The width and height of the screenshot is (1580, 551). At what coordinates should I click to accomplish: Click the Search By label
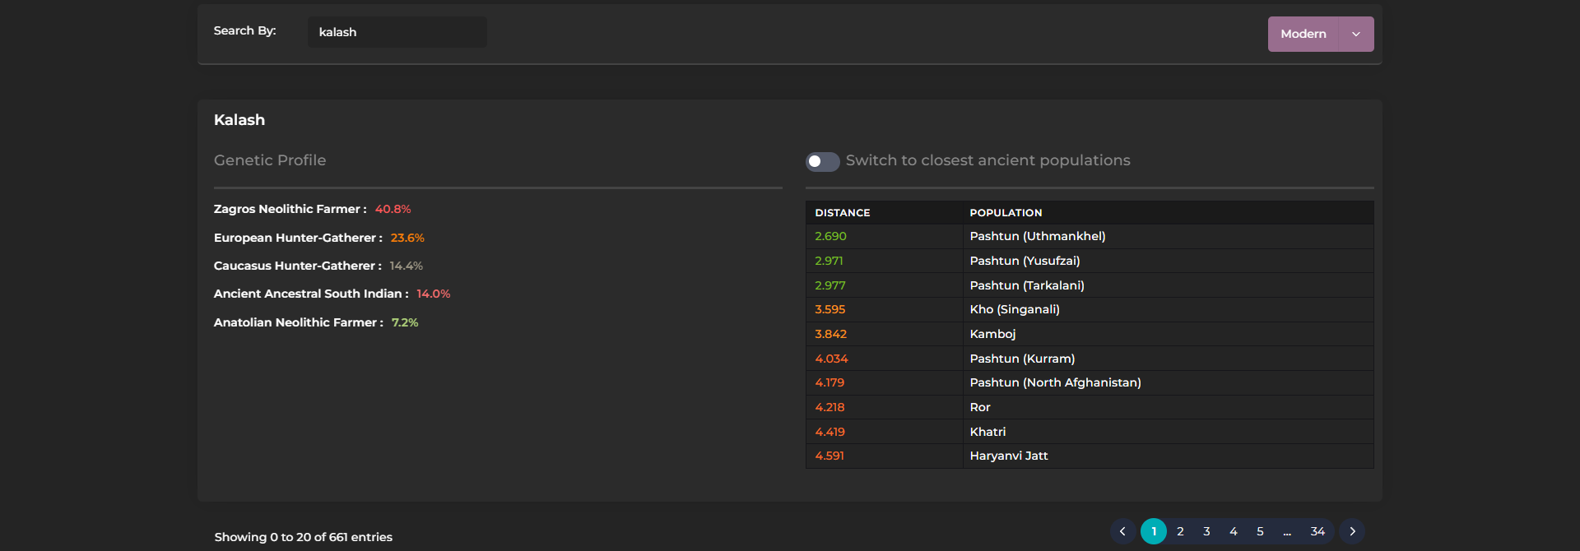click(245, 30)
